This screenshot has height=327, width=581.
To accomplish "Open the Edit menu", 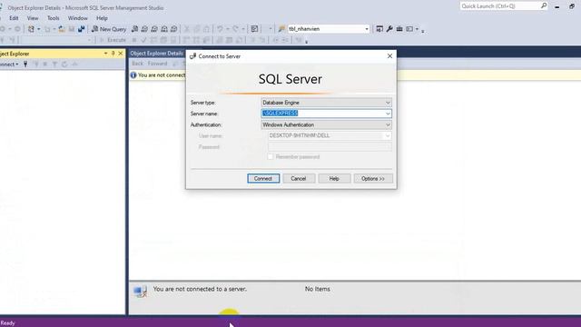I will pyautogui.click(x=14, y=18).
